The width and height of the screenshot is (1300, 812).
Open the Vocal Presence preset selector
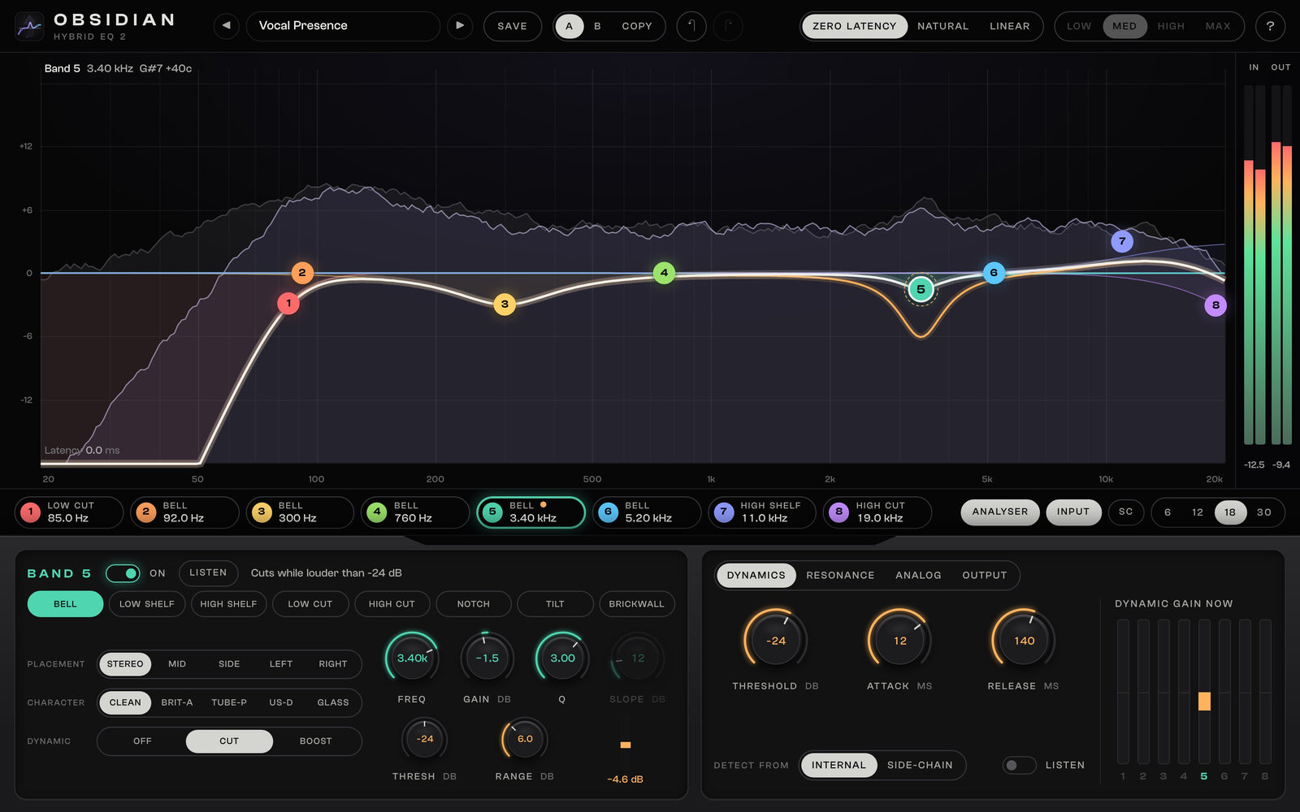[x=343, y=26]
